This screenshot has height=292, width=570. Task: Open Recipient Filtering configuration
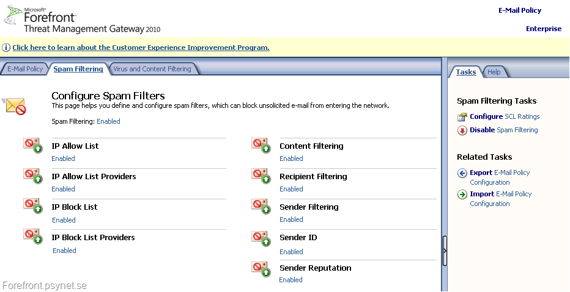(x=313, y=177)
